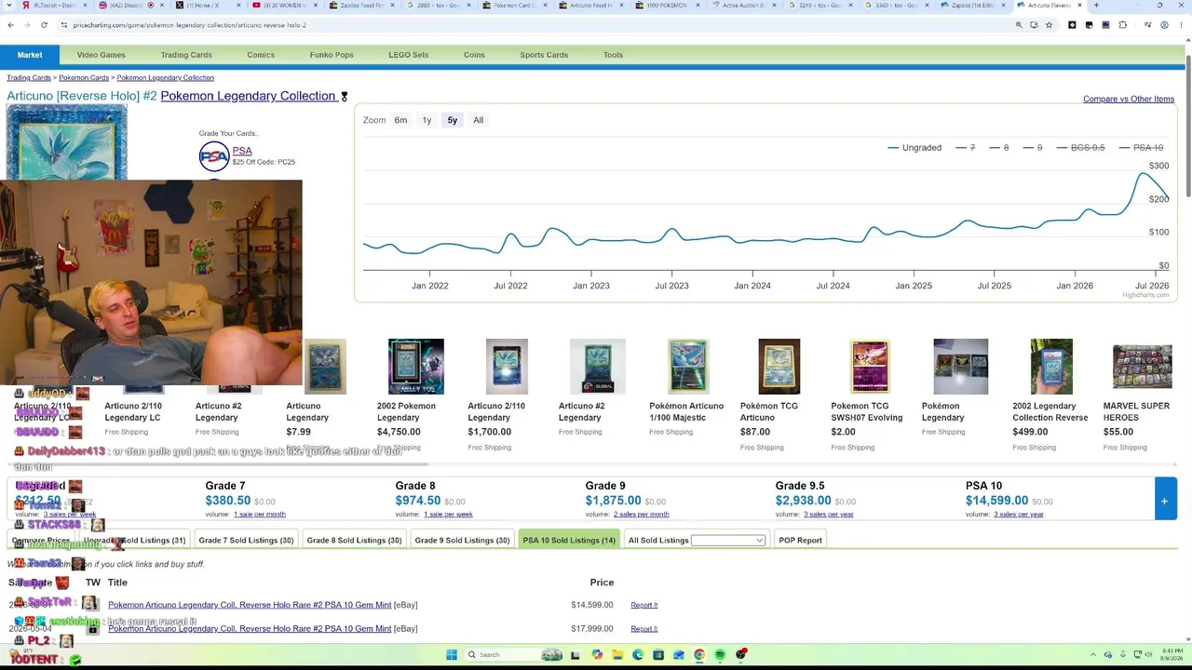Open the $14,599.00 PSA 10 Gem Mint listing
The image size is (1192, 670).
[x=250, y=605]
